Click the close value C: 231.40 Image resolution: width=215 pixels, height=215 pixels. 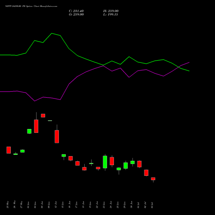(x=76, y=11)
